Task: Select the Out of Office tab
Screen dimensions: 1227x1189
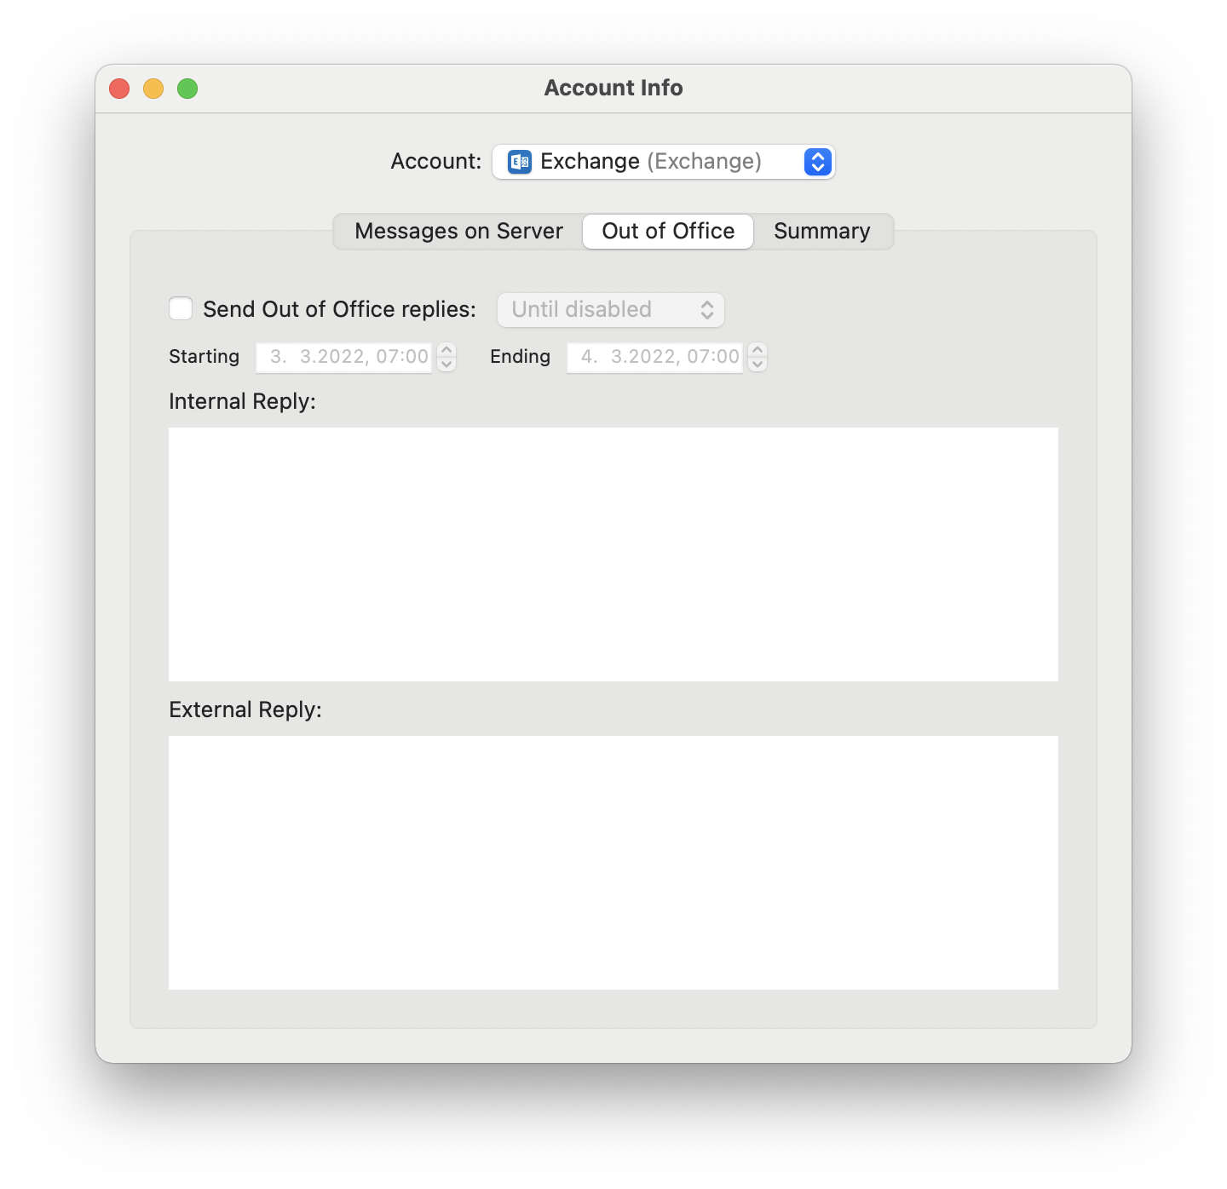Action: click(x=668, y=232)
